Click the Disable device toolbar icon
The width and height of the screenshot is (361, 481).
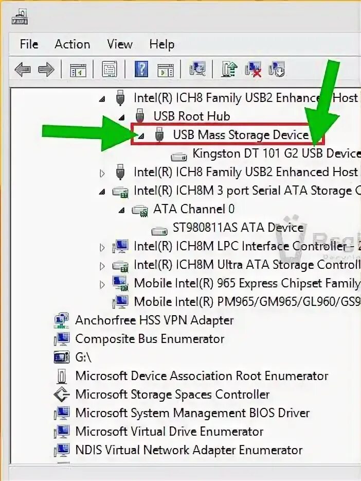[277, 70]
